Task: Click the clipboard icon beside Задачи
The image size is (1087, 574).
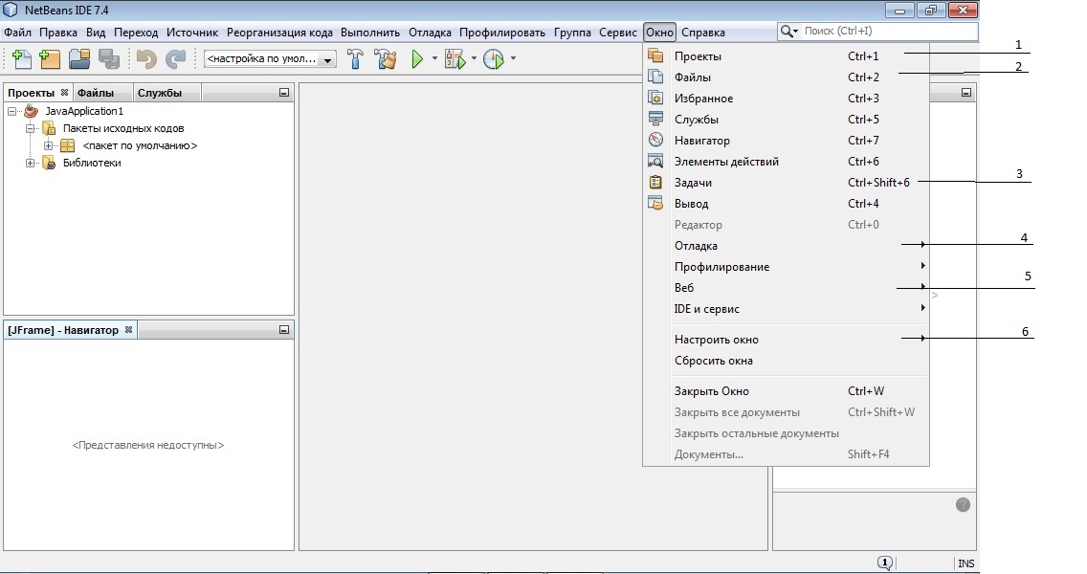Action: (655, 183)
